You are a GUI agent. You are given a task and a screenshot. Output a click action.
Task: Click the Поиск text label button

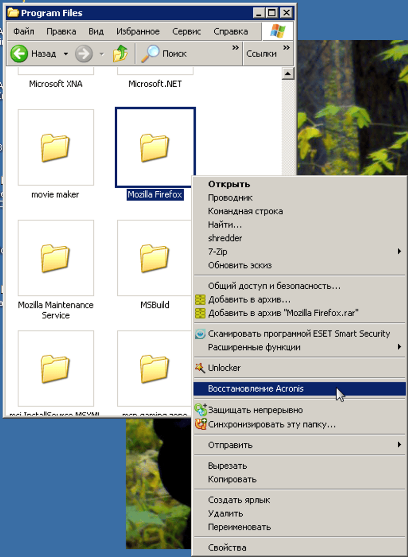click(x=174, y=54)
